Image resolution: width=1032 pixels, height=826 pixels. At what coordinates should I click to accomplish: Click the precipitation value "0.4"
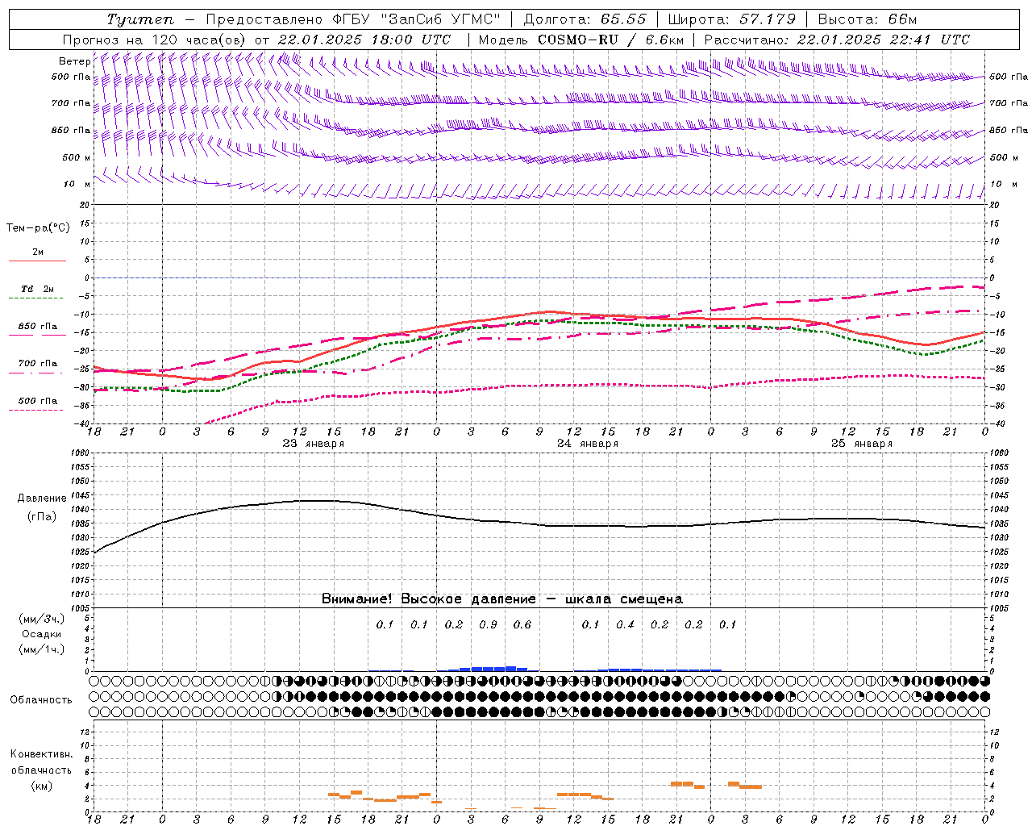click(x=625, y=624)
